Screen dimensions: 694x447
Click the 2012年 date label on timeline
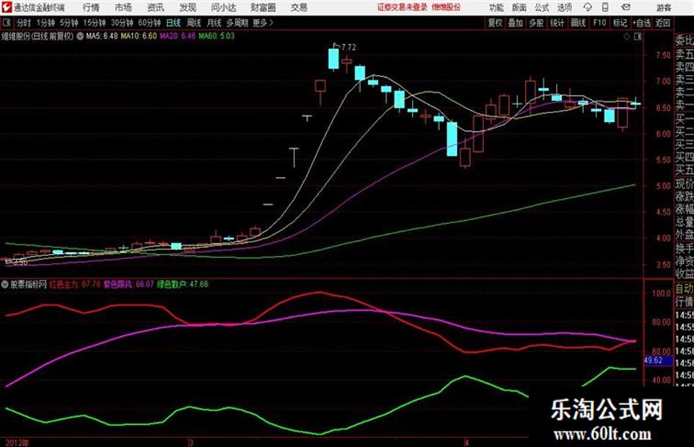tap(18, 443)
